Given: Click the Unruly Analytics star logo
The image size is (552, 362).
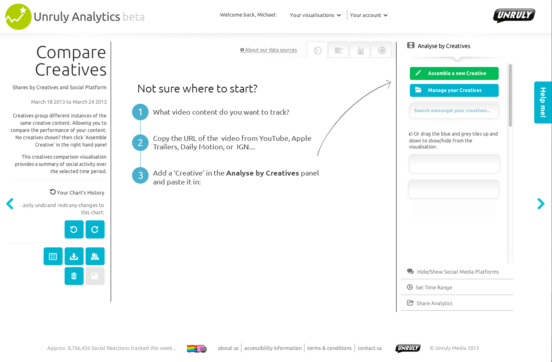Looking at the screenshot, I should [x=18, y=17].
